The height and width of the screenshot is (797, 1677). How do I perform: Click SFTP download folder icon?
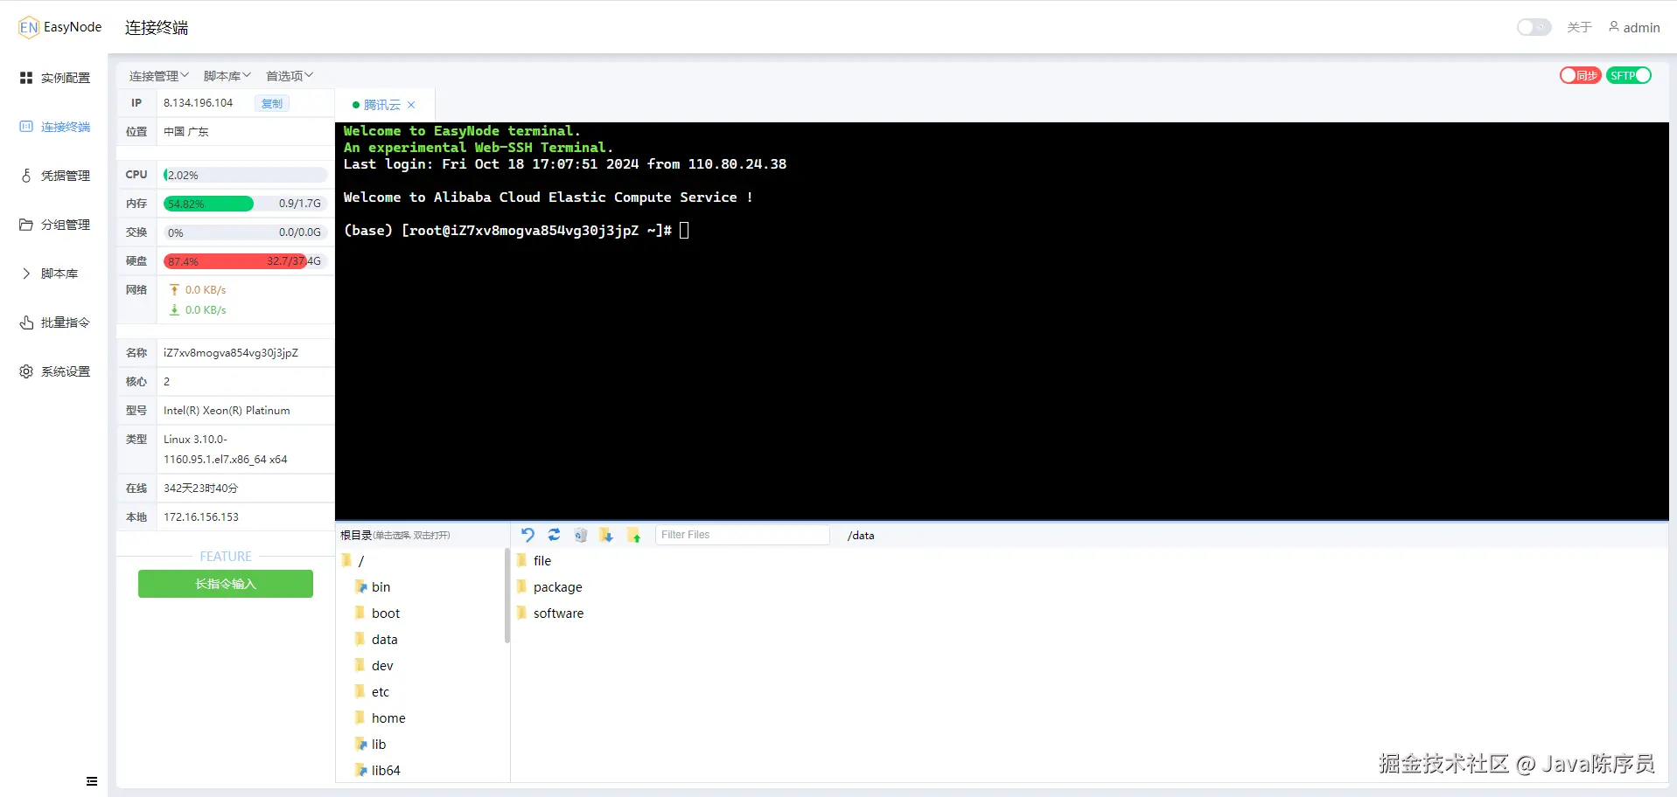pos(606,535)
